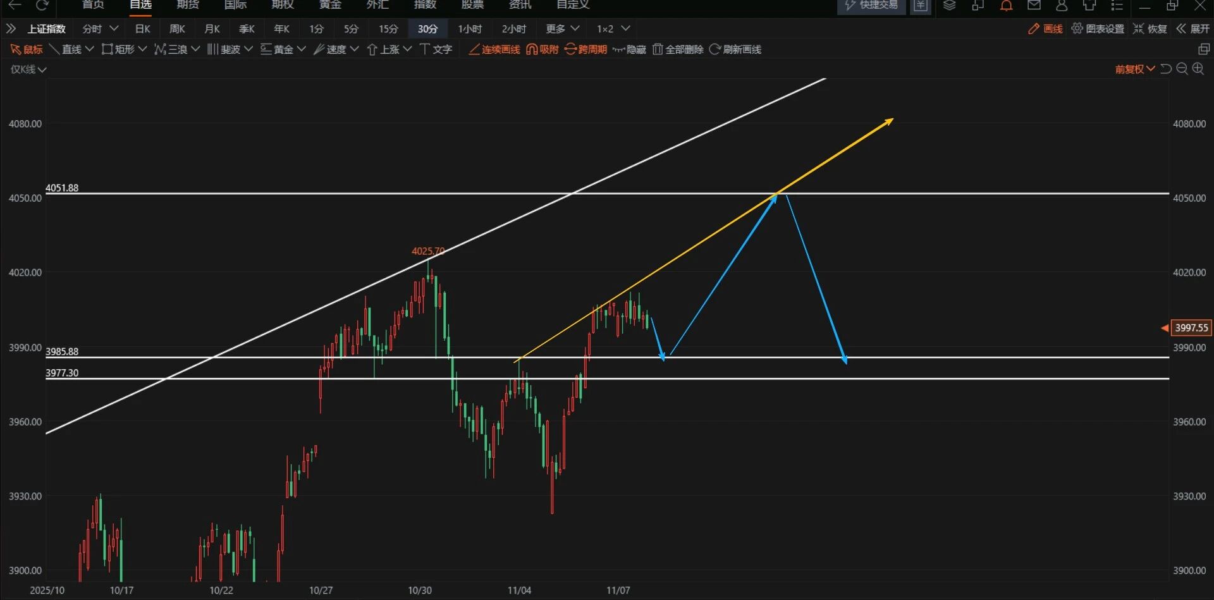Open 图表设置 chart settings
The image size is (1214, 600).
pos(1098,28)
